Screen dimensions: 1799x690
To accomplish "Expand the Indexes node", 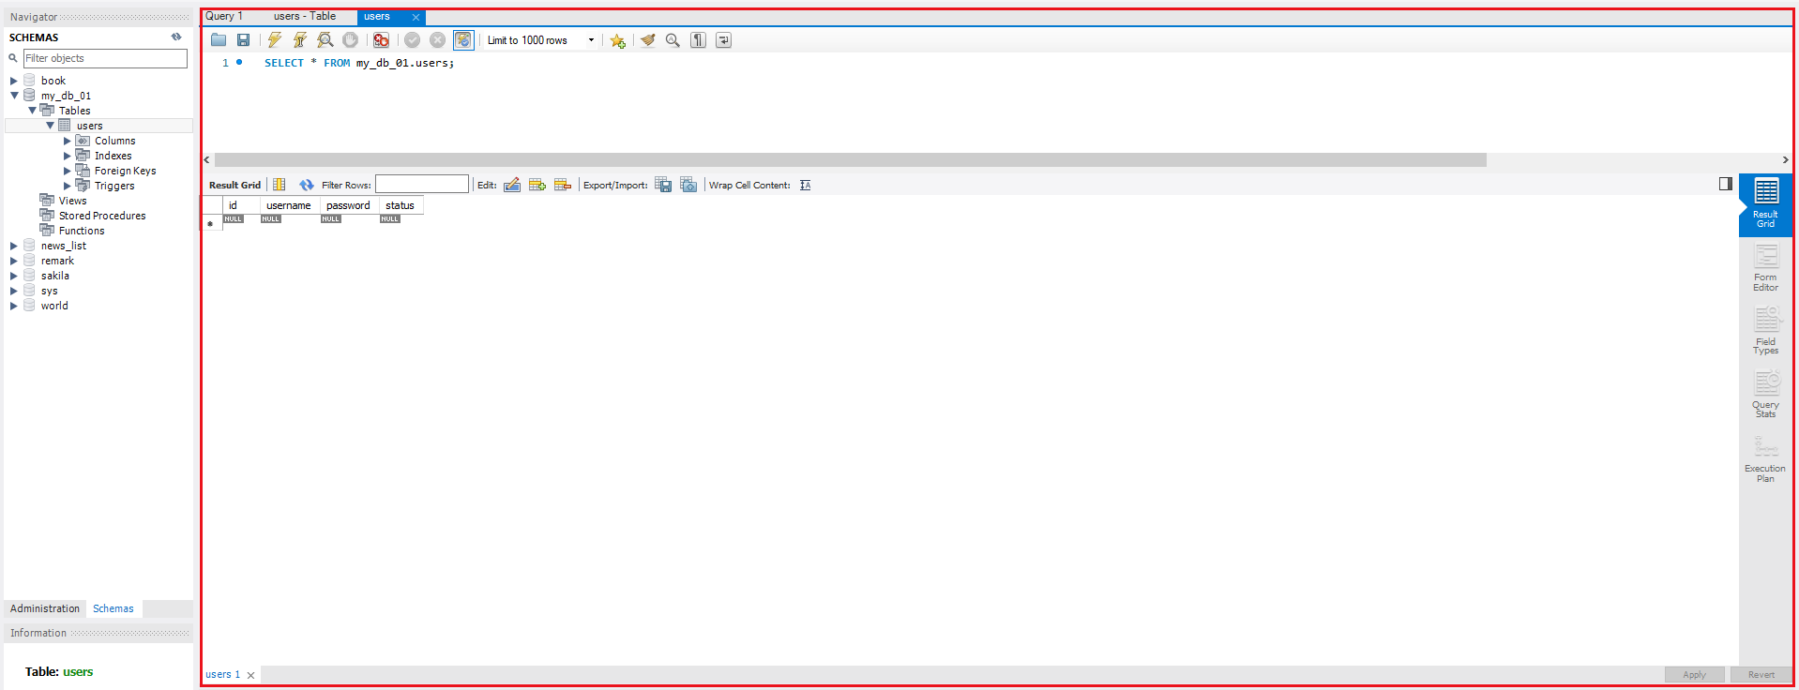I will pos(68,156).
